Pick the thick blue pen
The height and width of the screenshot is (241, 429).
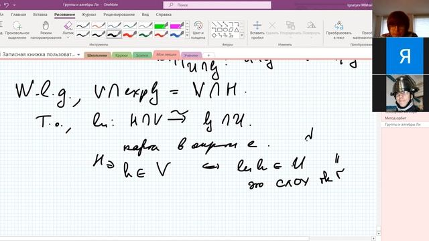point(177,34)
